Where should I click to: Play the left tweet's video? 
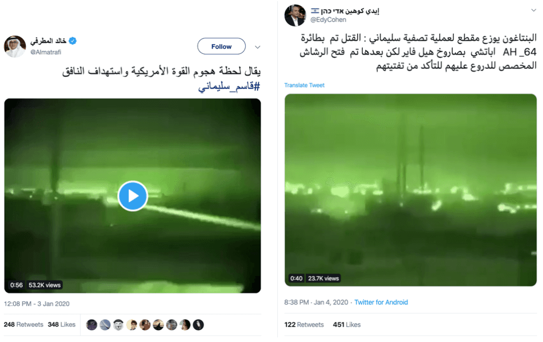(x=133, y=196)
